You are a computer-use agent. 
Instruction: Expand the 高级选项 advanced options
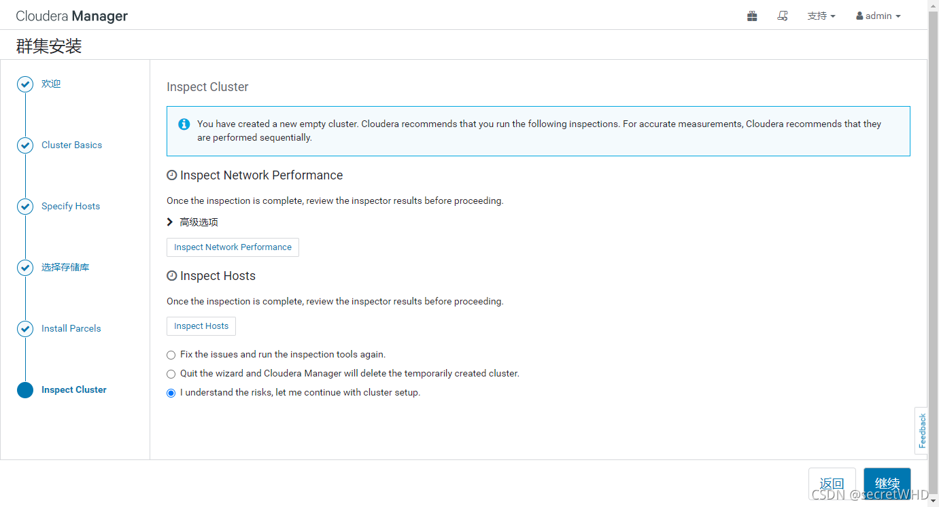click(192, 222)
